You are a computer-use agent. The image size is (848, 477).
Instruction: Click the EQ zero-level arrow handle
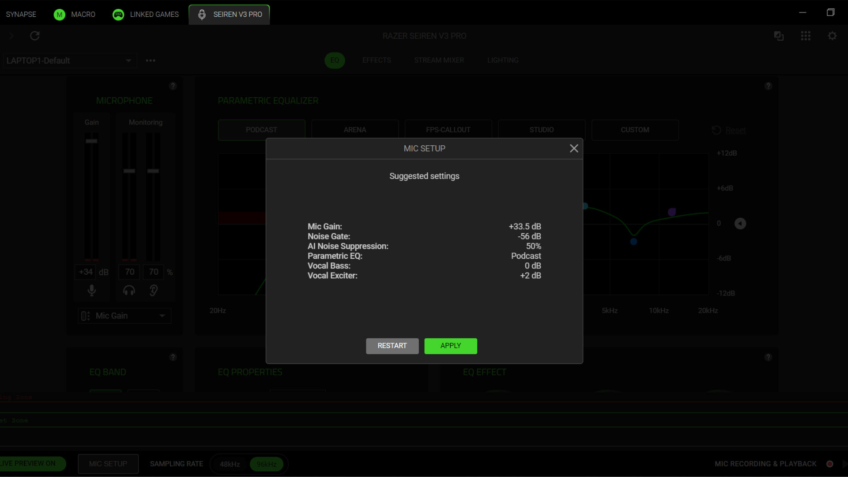click(740, 223)
